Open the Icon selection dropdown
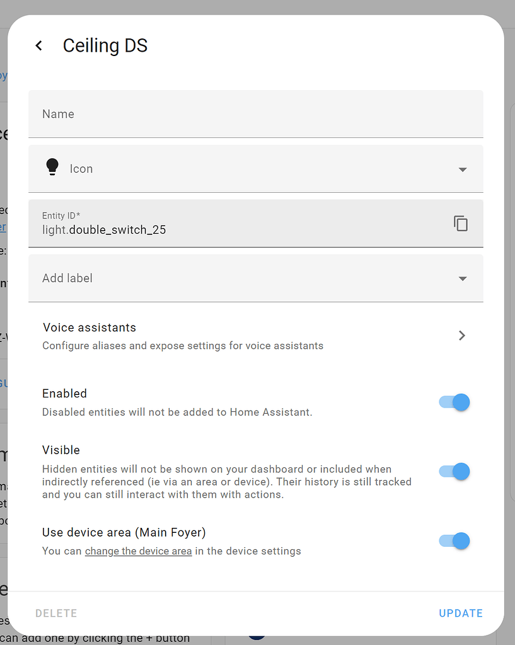Screen dimensions: 515x645 252,168
